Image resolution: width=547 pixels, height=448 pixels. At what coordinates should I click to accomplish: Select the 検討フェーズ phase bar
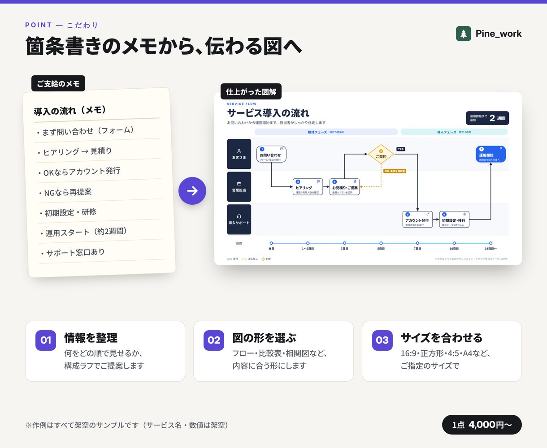click(x=326, y=132)
